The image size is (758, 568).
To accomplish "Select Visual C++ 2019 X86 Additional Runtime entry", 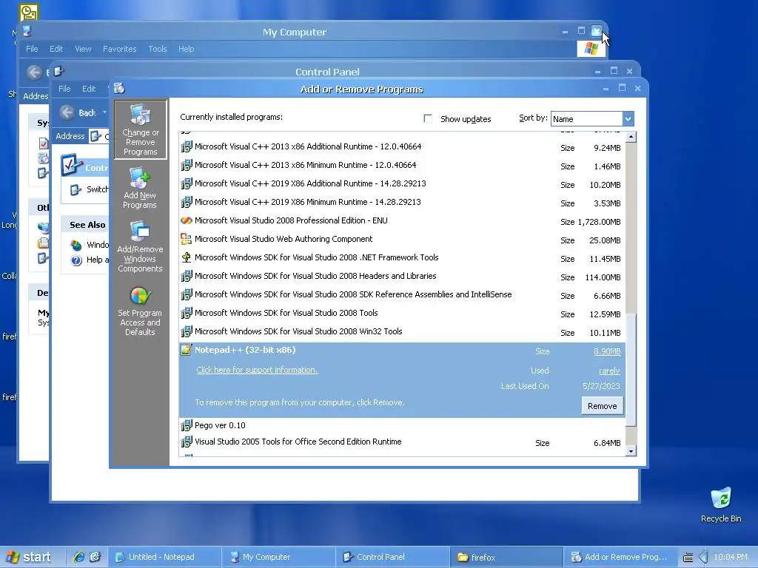I will tap(402, 183).
